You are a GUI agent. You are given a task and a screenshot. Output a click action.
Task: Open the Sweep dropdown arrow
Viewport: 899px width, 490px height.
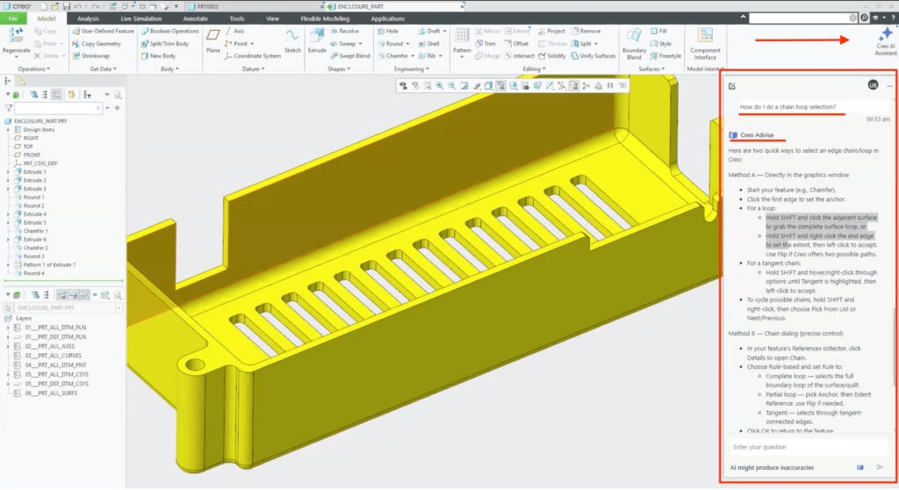click(x=361, y=44)
